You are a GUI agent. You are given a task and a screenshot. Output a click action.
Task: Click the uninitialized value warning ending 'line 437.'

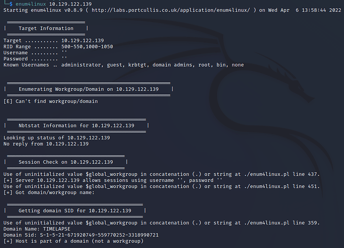162,174
